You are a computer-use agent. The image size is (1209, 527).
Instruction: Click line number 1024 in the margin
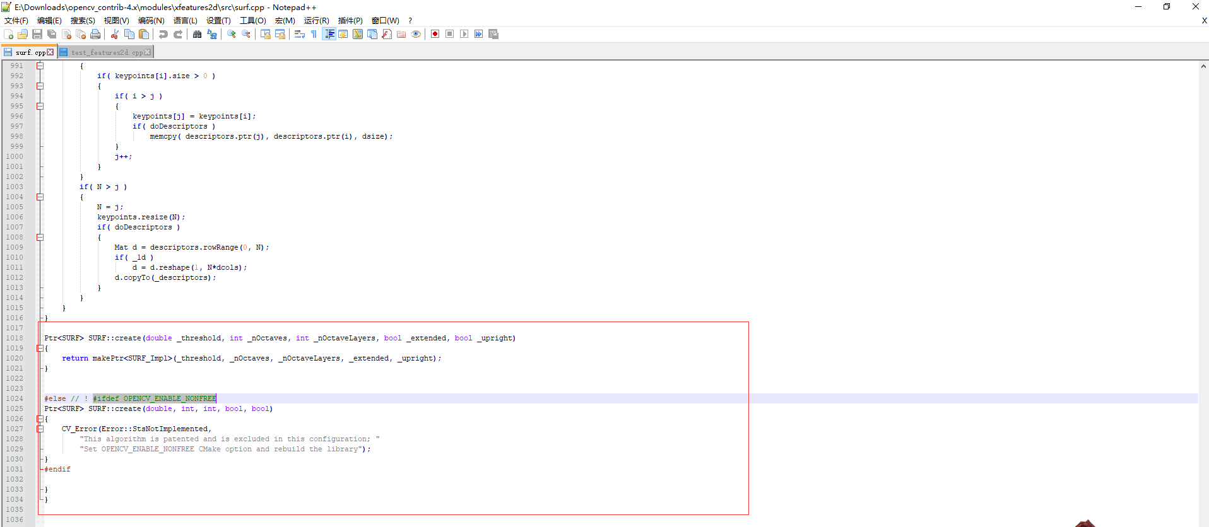pos(15,398)
